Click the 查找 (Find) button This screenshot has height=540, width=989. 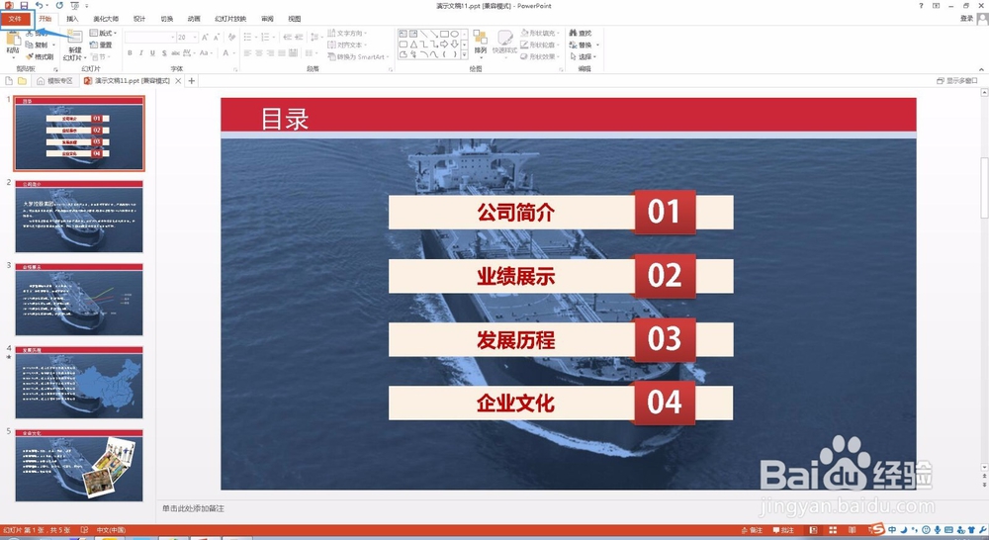[581, 33]
